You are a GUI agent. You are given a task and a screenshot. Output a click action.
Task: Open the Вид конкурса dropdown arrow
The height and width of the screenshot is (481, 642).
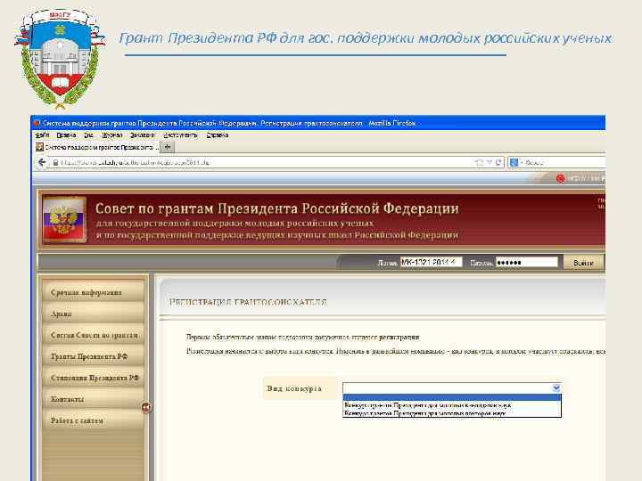click(556, 387)
